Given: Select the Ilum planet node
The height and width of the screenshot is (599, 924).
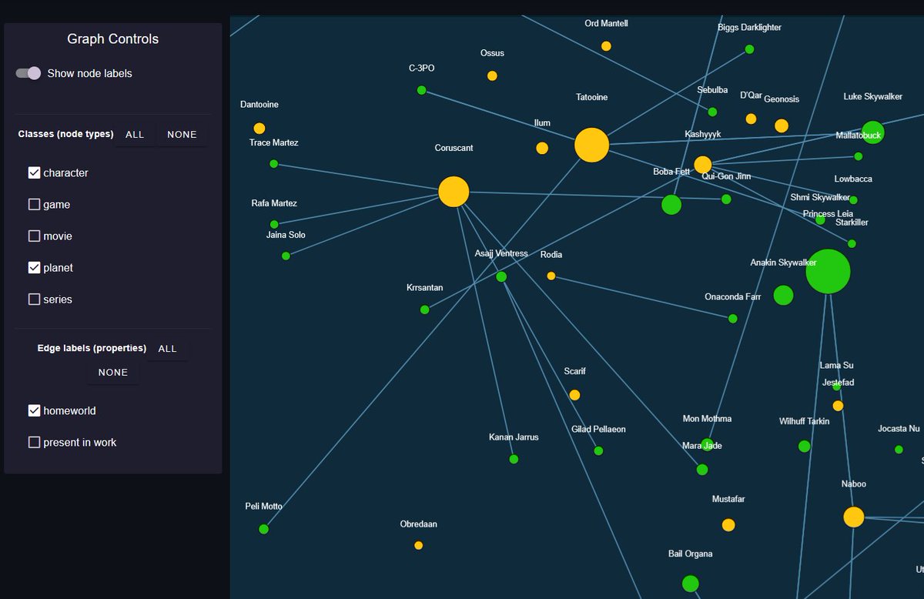Looking at the screenshot, I should tap(542, 148).
